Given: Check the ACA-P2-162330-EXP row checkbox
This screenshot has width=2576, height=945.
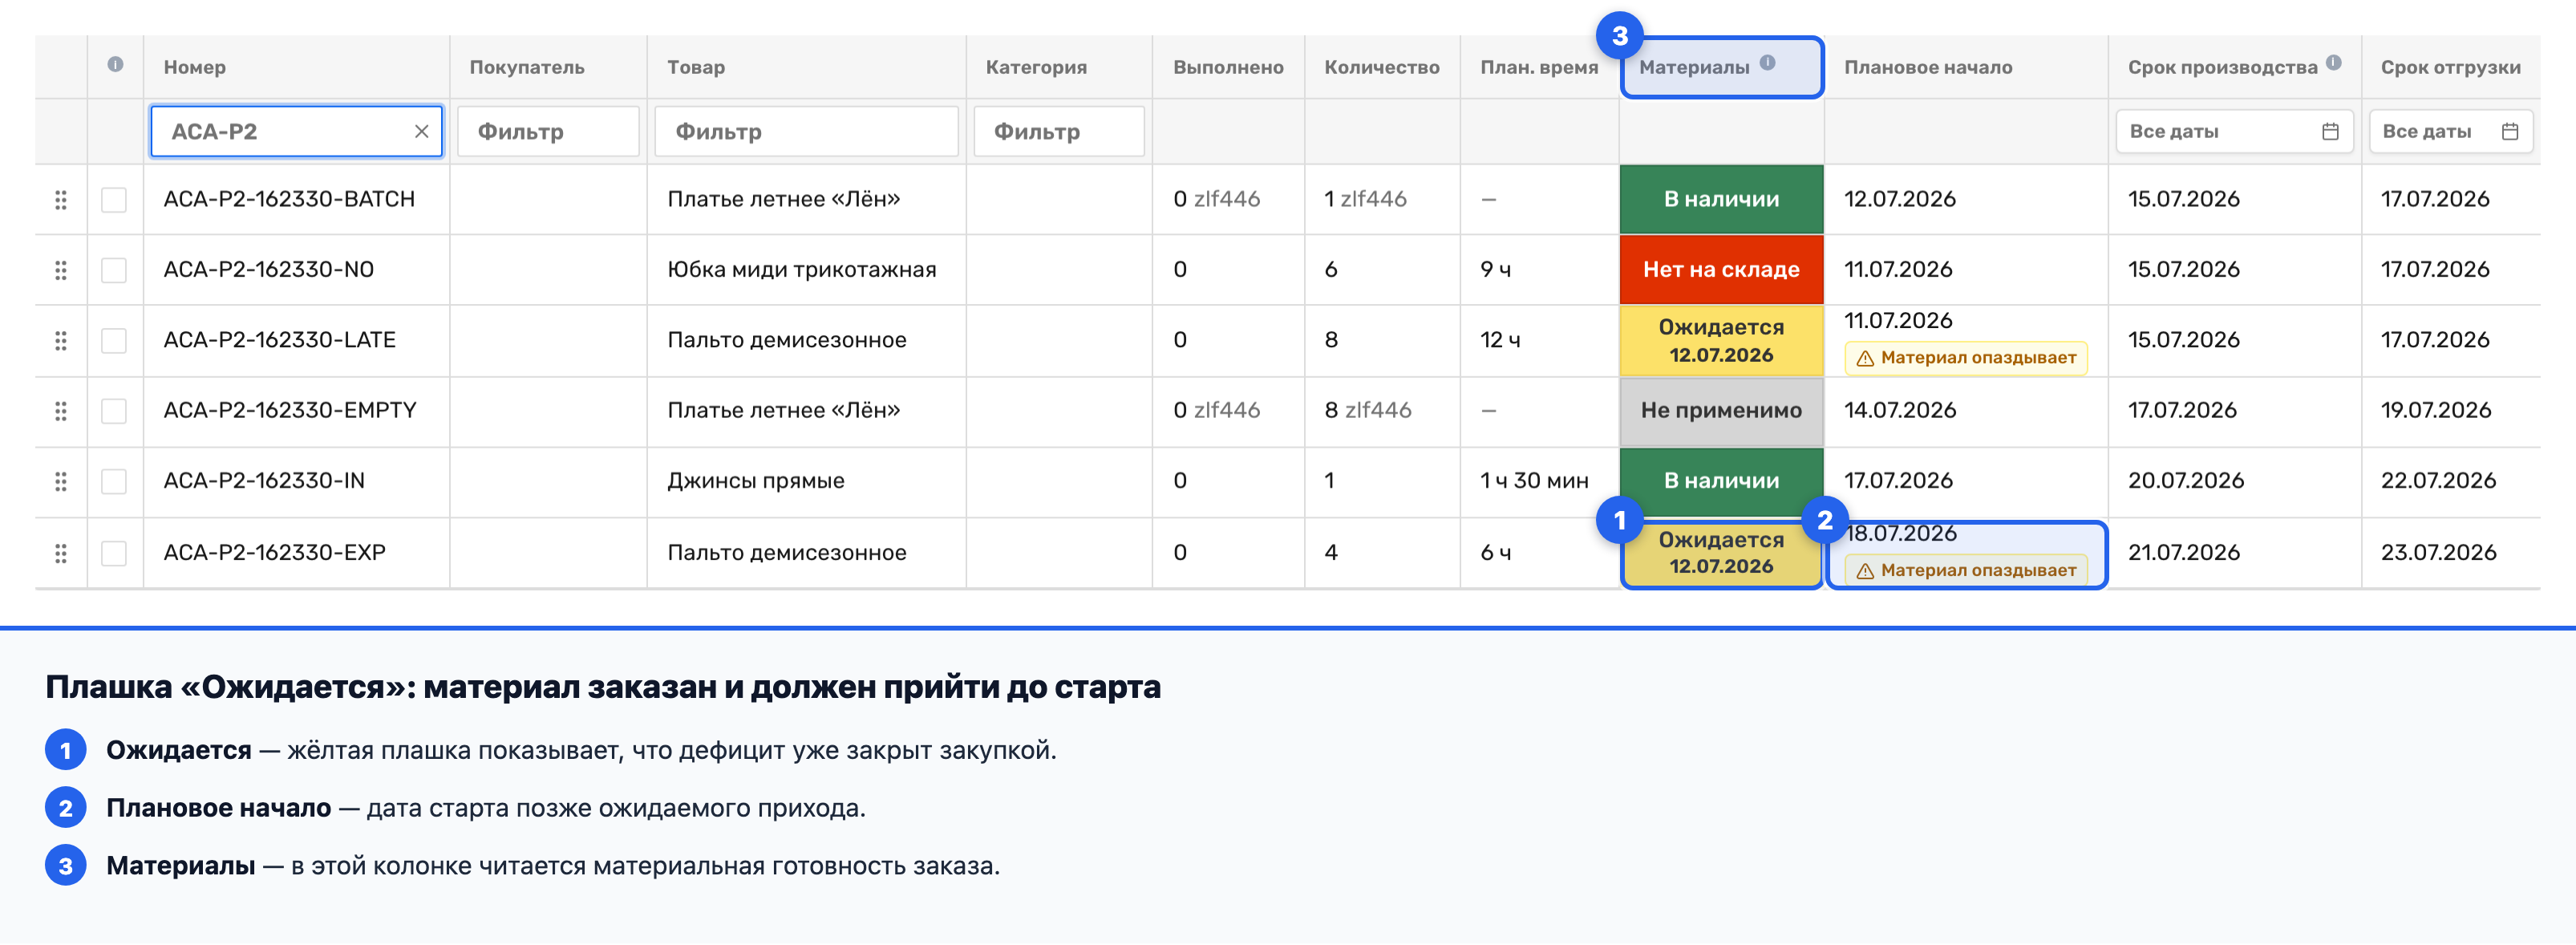Looking at the screenshot, I should (114, 553).
